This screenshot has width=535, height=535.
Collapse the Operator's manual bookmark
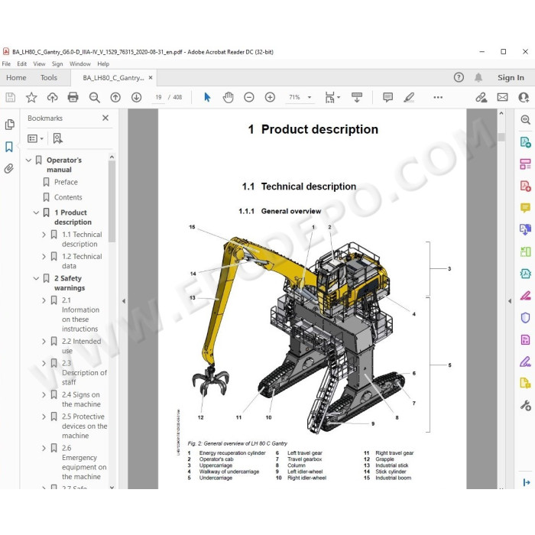point(29,160)
